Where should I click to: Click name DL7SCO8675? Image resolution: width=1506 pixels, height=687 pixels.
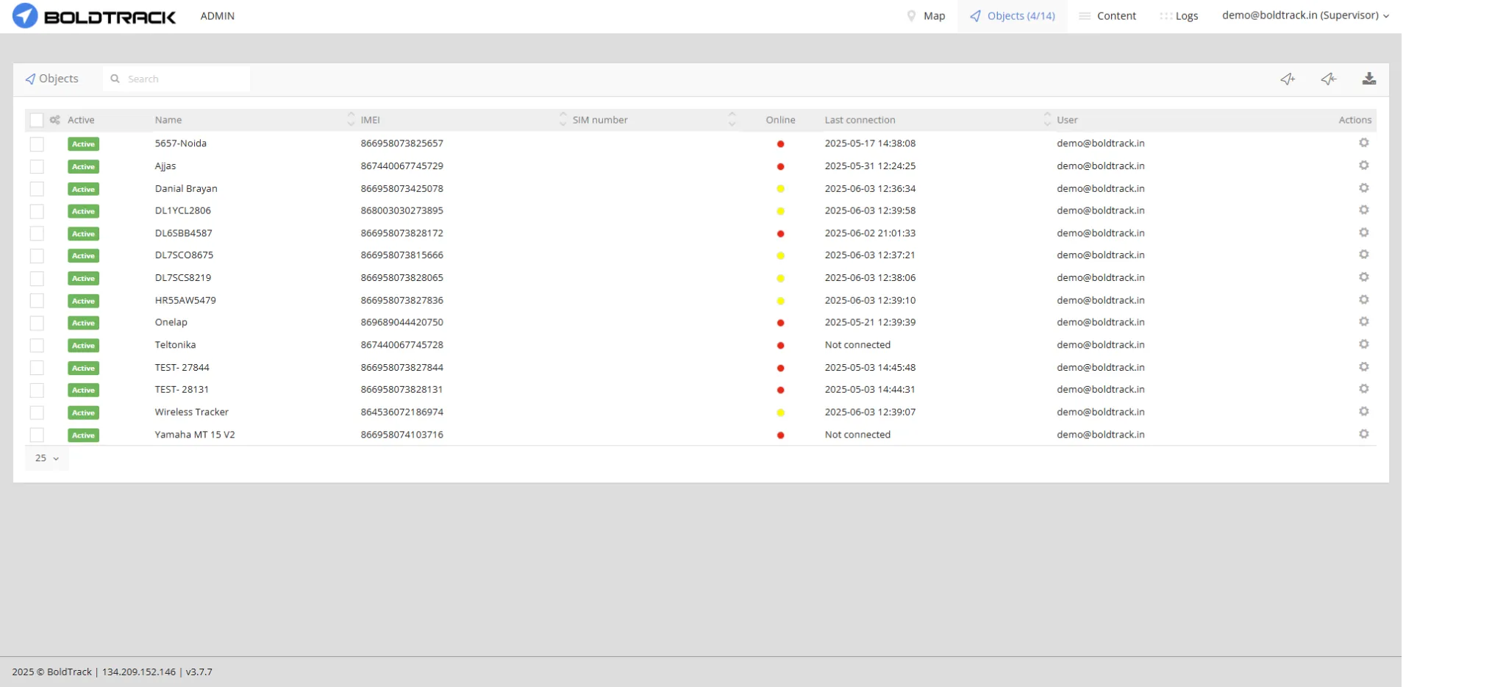184,255
